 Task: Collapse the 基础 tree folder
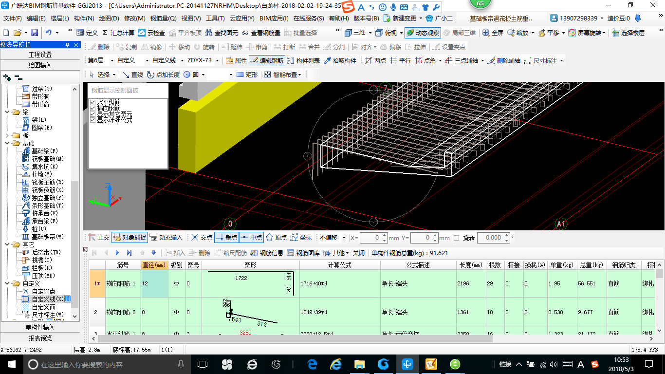(7, 143)
